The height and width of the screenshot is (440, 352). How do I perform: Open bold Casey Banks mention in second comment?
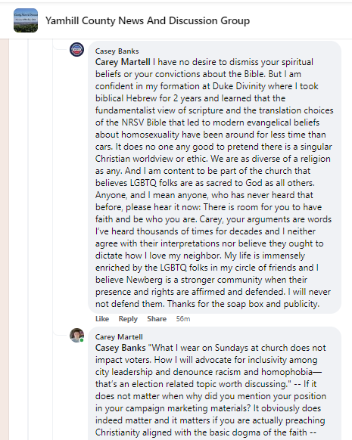pos(120,348)
